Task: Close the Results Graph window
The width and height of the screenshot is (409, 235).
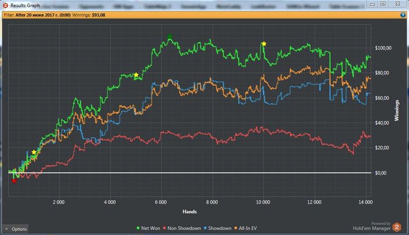Action: point(397,4)
